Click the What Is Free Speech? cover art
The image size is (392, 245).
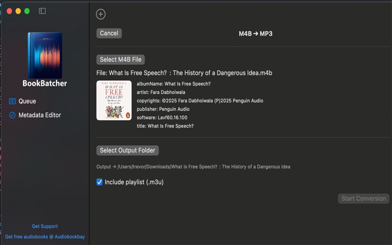[x=114, y=100]
